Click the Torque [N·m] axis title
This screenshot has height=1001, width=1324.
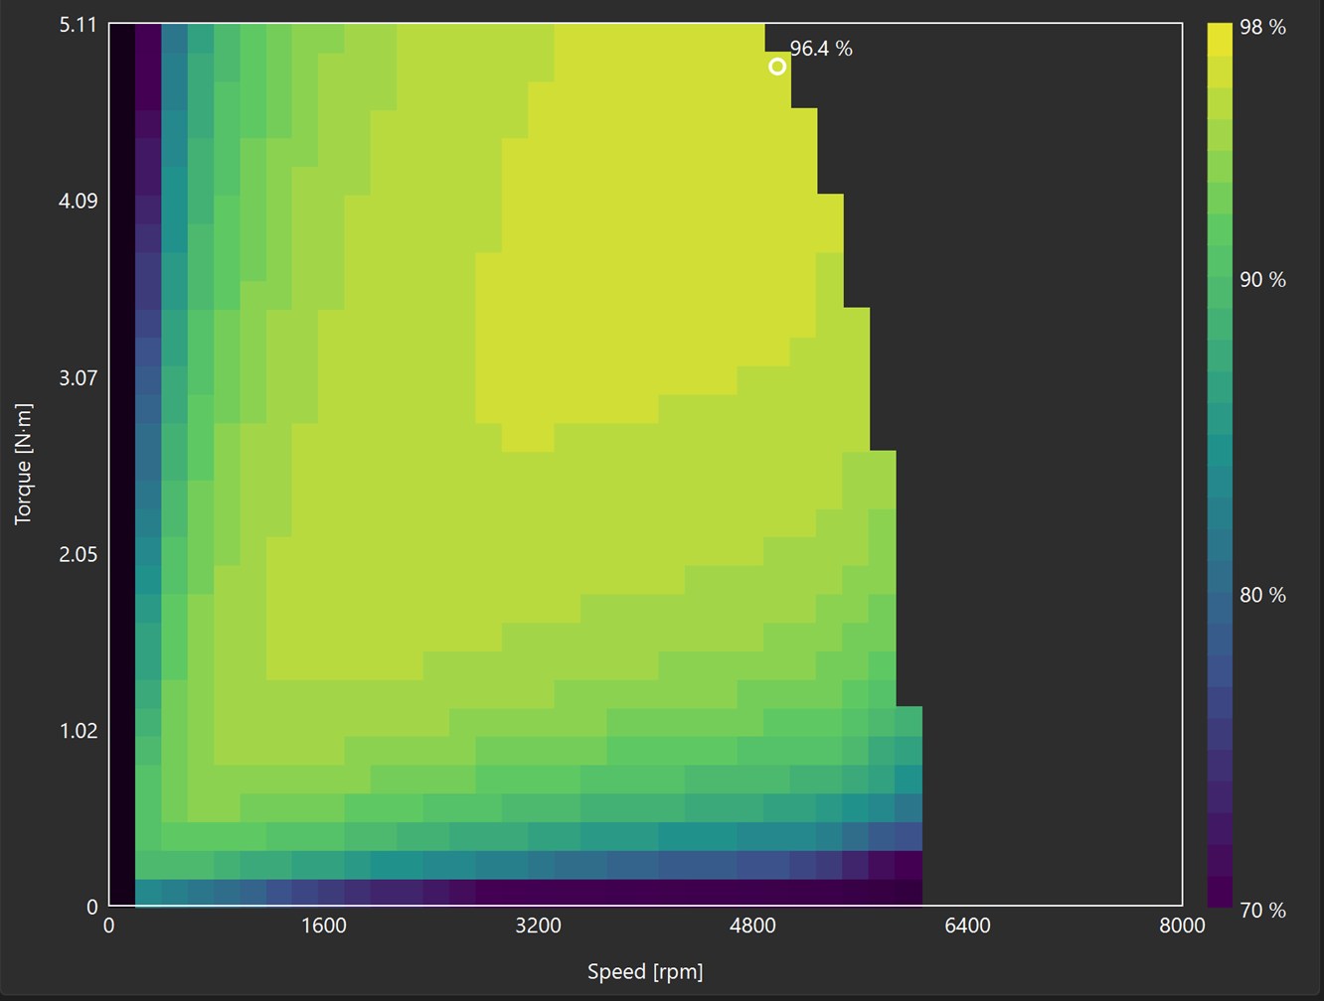click(x=24, y=464)
